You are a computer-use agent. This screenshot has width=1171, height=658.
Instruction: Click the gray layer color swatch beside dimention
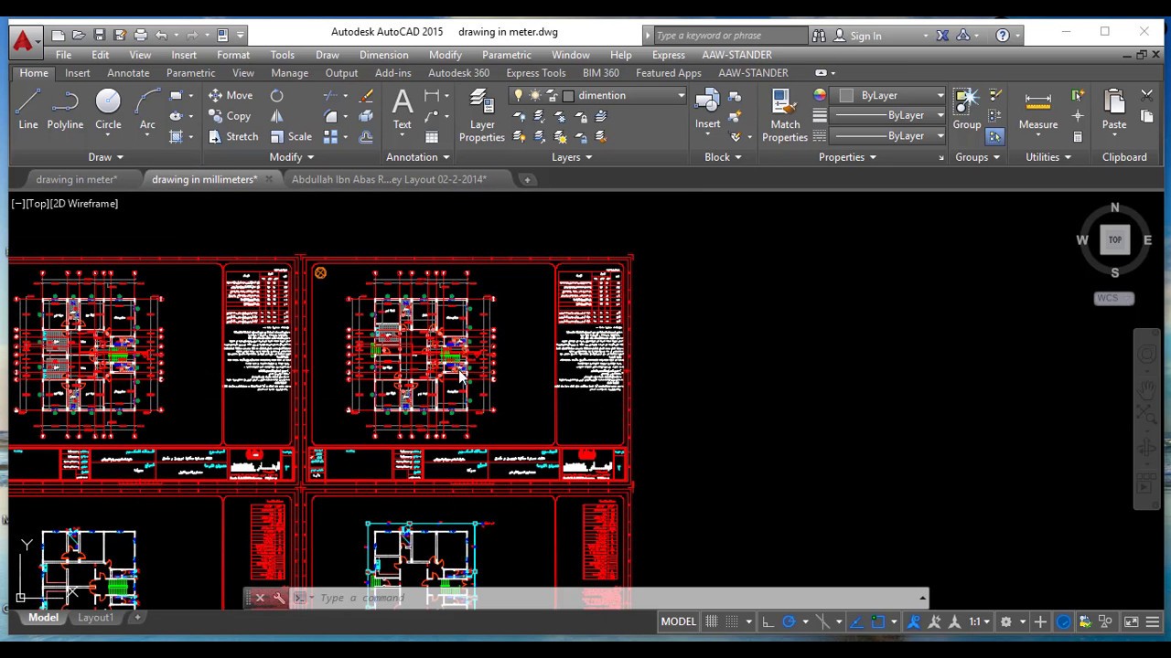(568, 95)
